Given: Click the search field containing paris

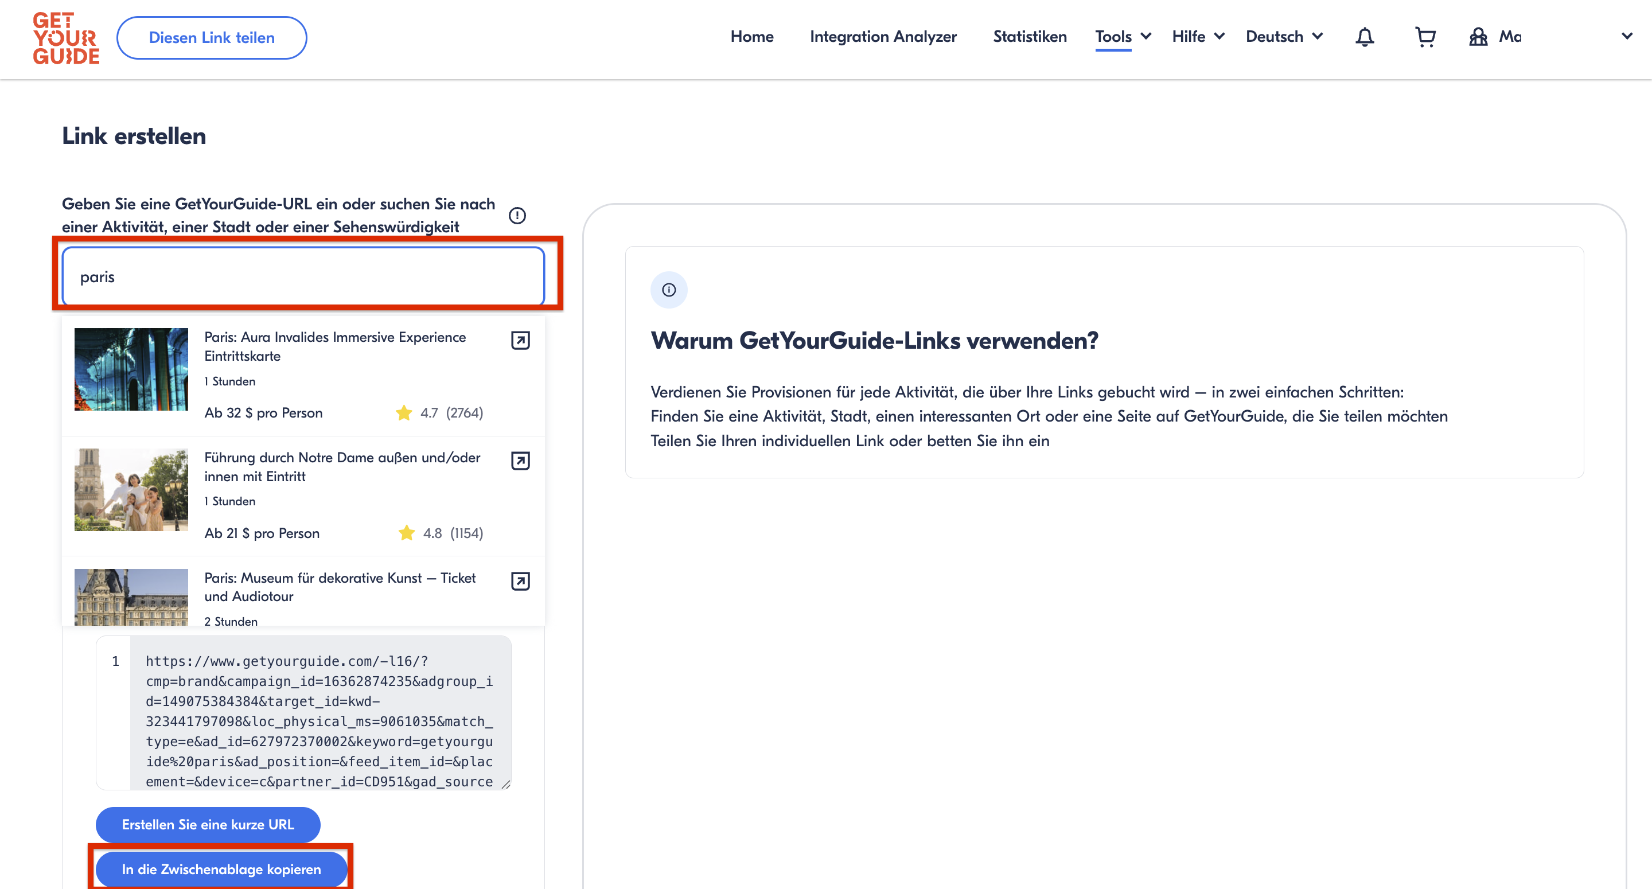Looking at the screenshot, I should (x=303, y=277).
